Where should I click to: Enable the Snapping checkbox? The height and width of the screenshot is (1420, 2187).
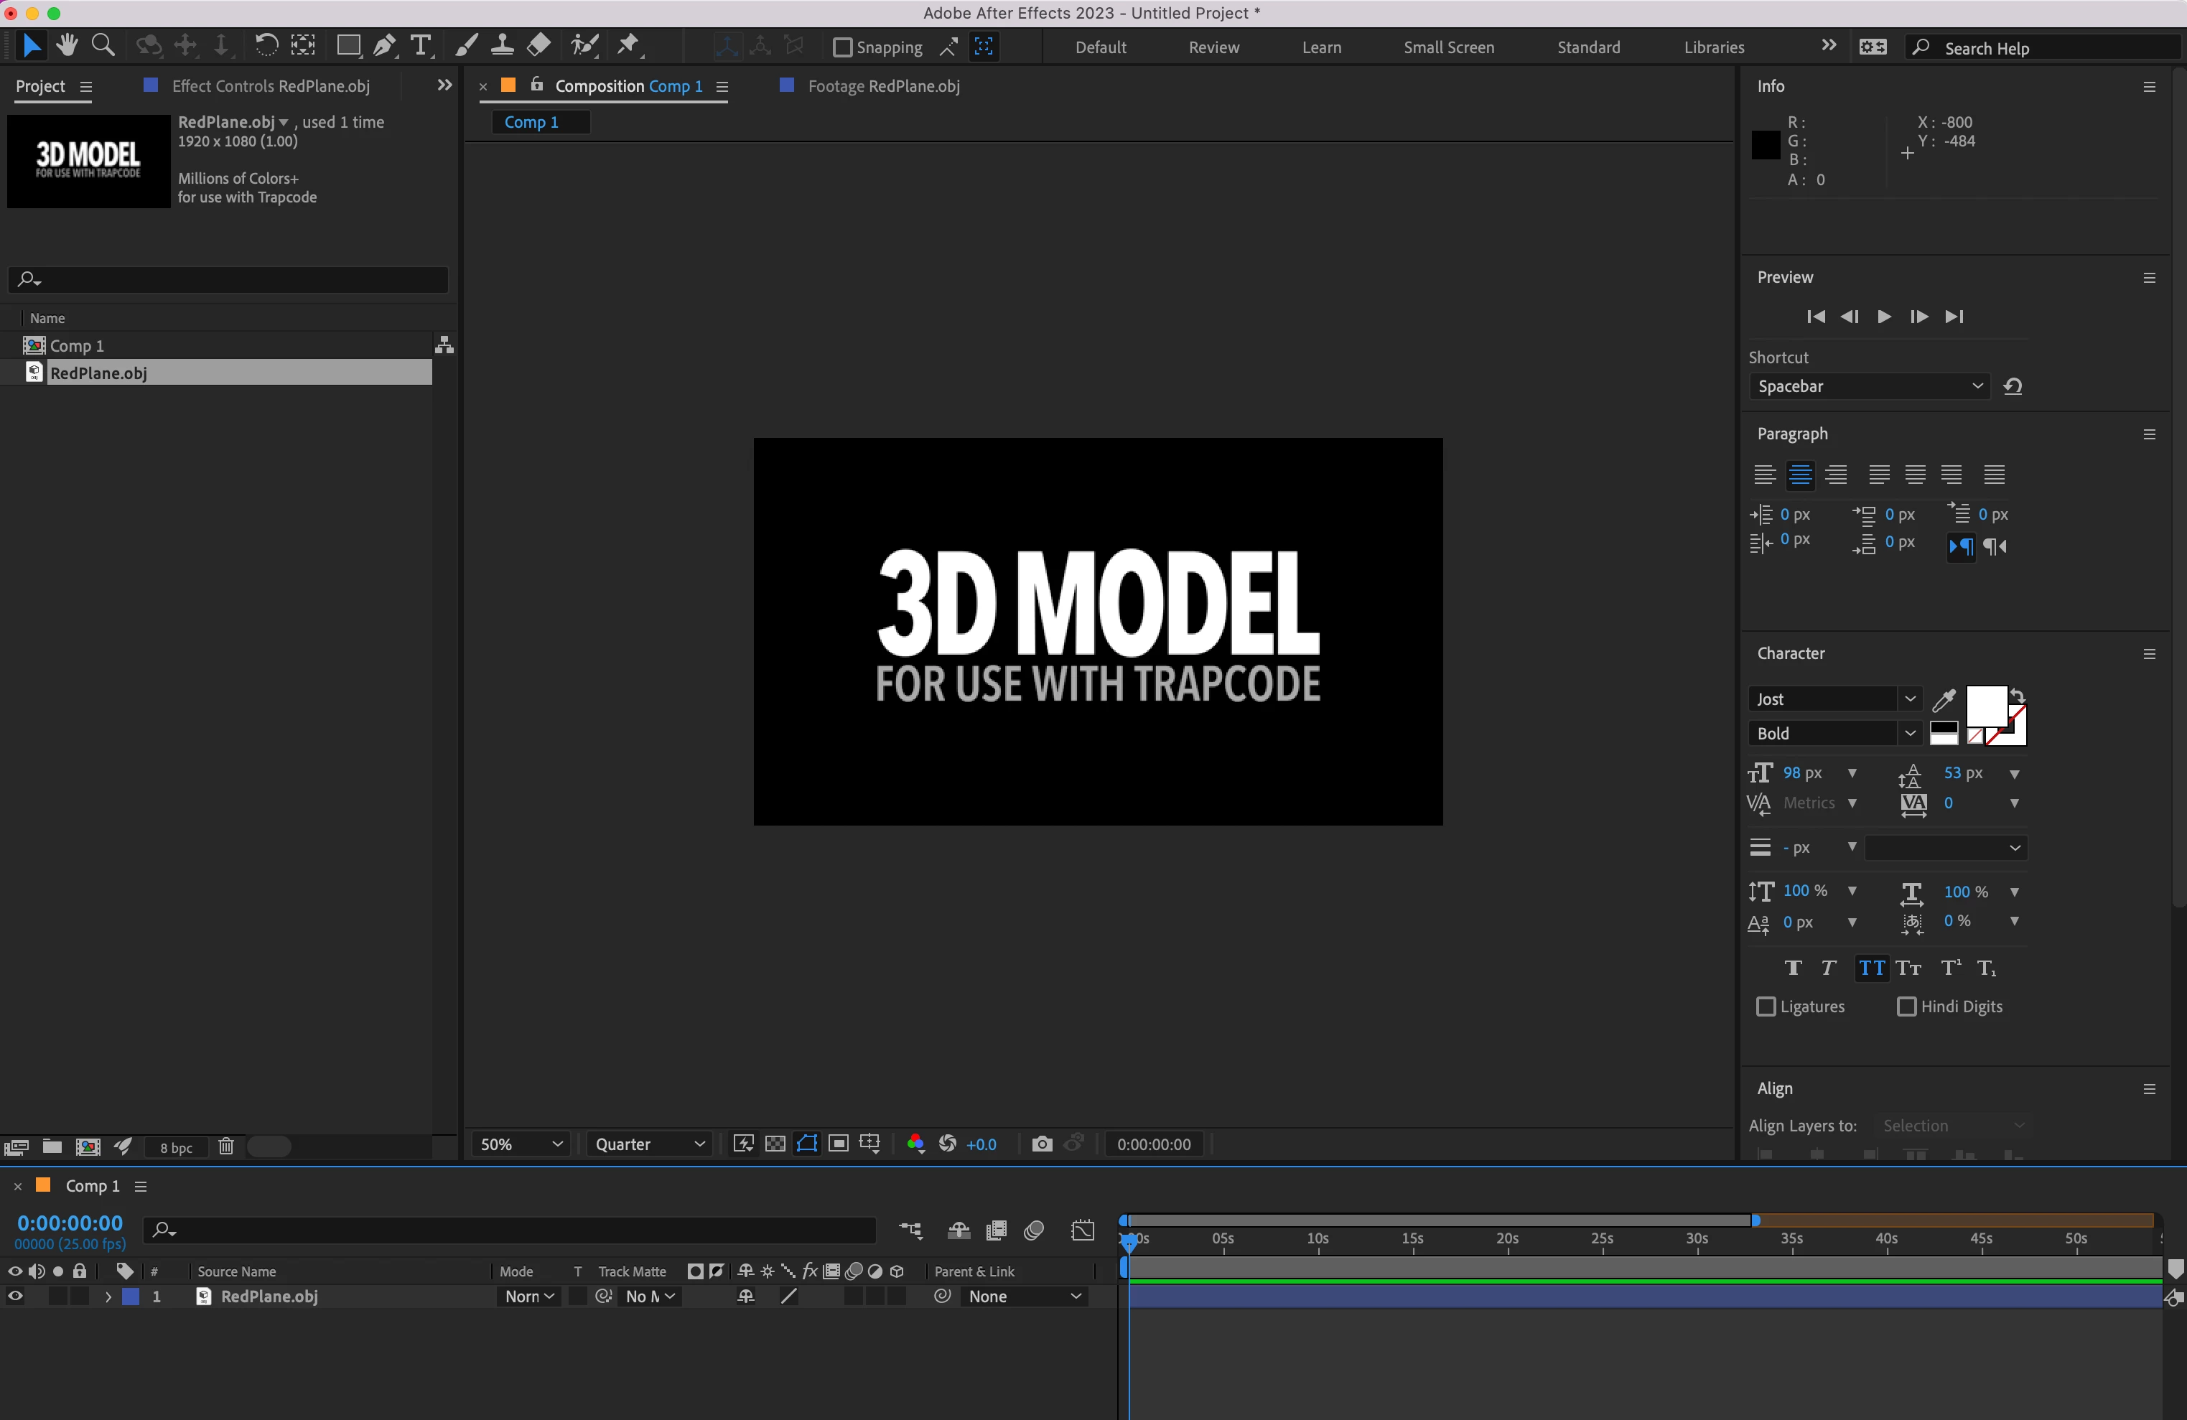tap(841, 47)
